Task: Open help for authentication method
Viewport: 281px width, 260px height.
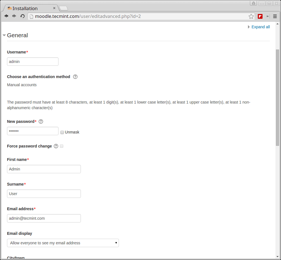Action: (x=75, y=77)
